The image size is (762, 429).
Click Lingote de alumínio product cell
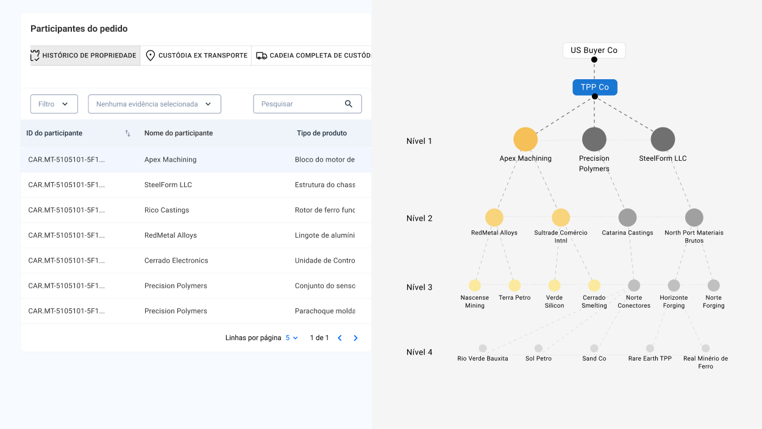[325, 235]
